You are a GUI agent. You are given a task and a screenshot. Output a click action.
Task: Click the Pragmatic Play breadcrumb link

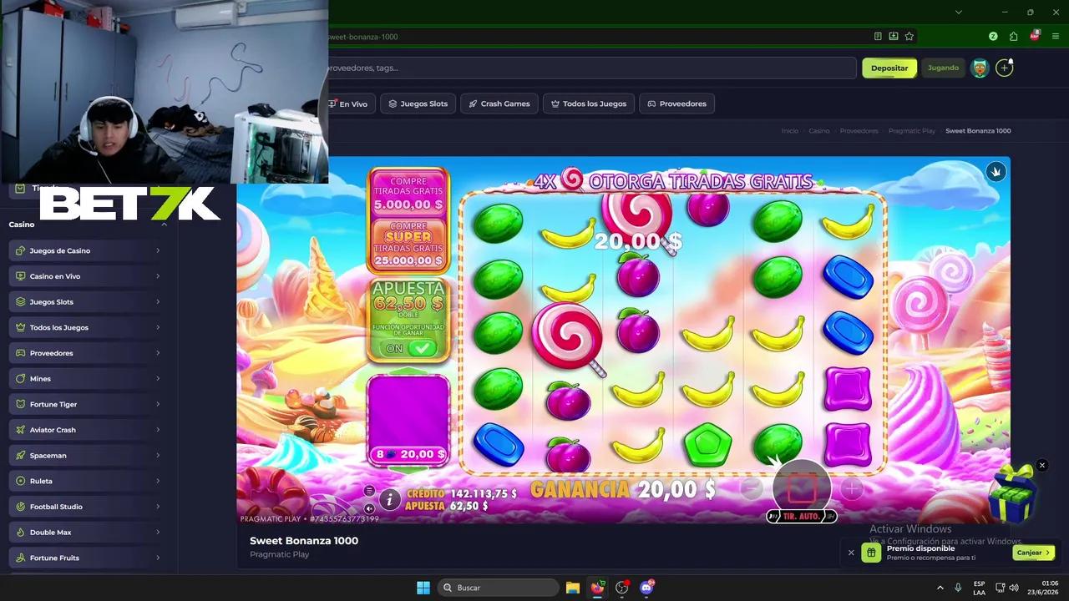pos(912,131)
